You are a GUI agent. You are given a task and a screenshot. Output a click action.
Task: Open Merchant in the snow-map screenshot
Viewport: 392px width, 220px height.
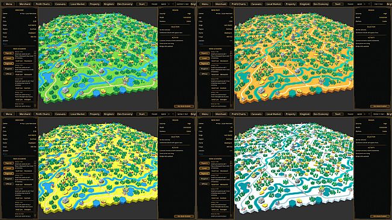[221, 114]
